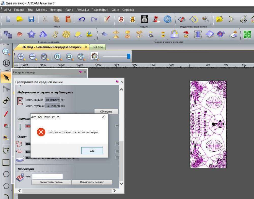
Task: Click the Open folder icon
Action: [x=20, y=19]
